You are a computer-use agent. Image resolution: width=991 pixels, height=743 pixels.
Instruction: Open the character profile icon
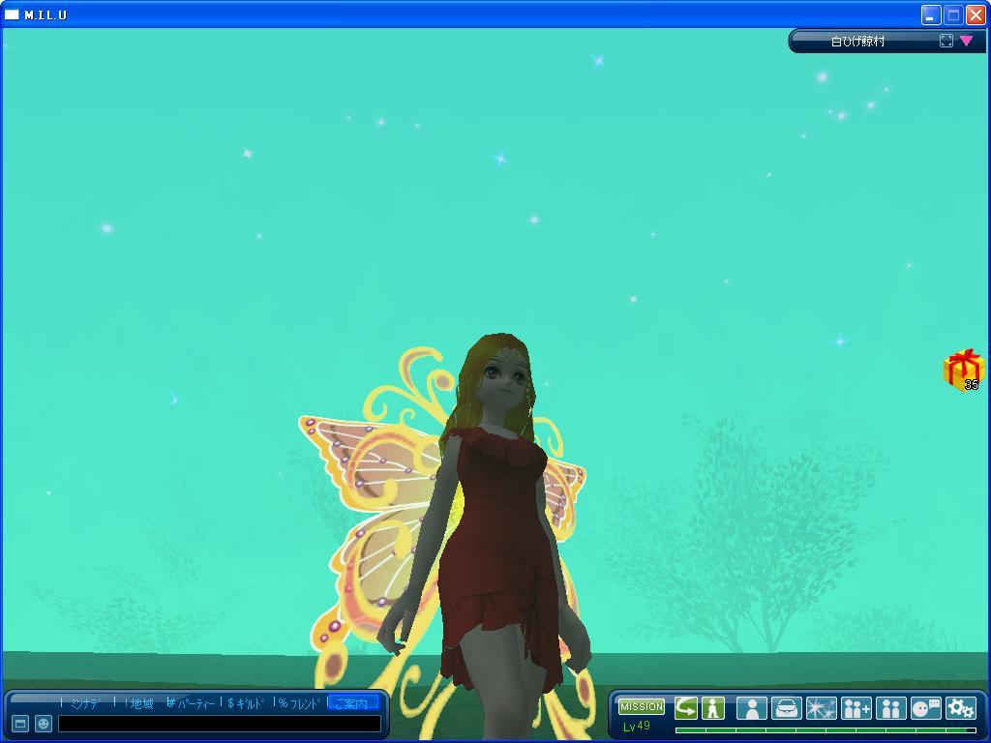(751, 708)
